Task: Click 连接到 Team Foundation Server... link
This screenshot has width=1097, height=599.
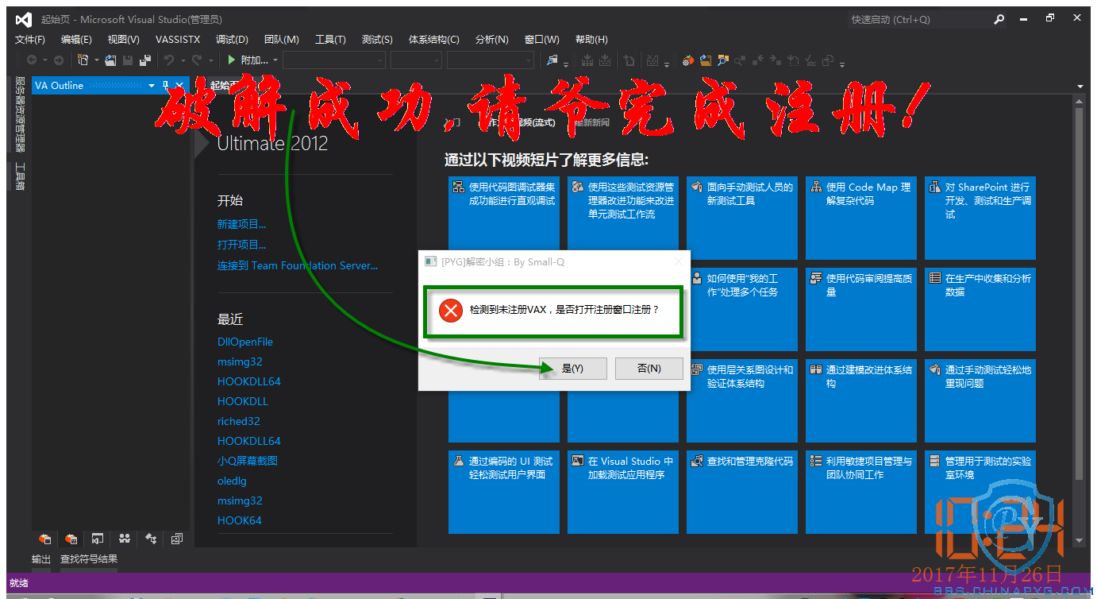Action: pos(298,266)
